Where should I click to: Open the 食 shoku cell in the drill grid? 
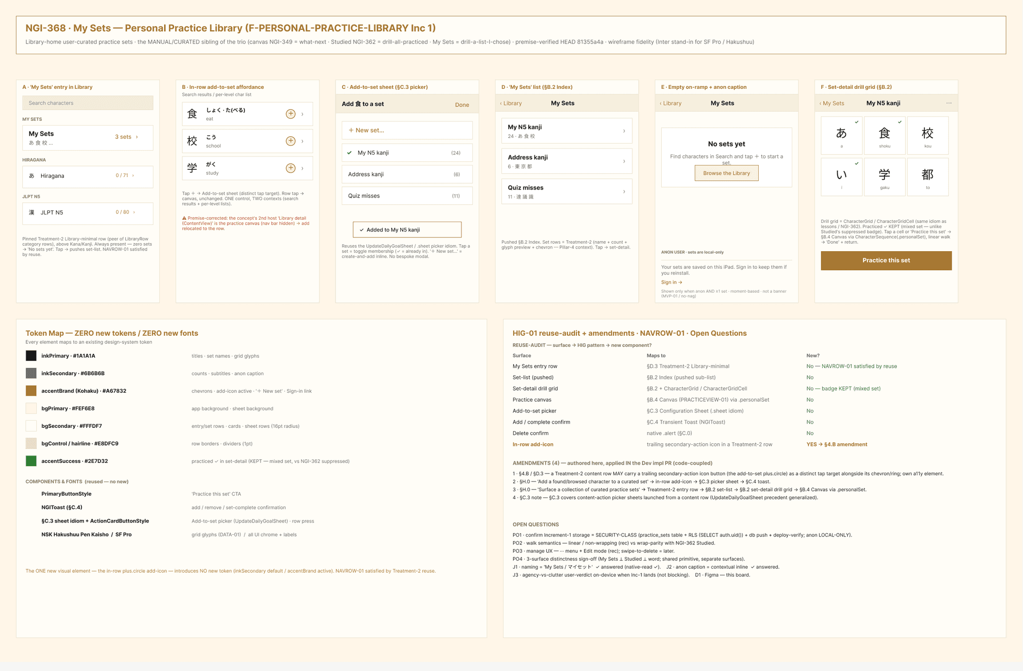884,136
